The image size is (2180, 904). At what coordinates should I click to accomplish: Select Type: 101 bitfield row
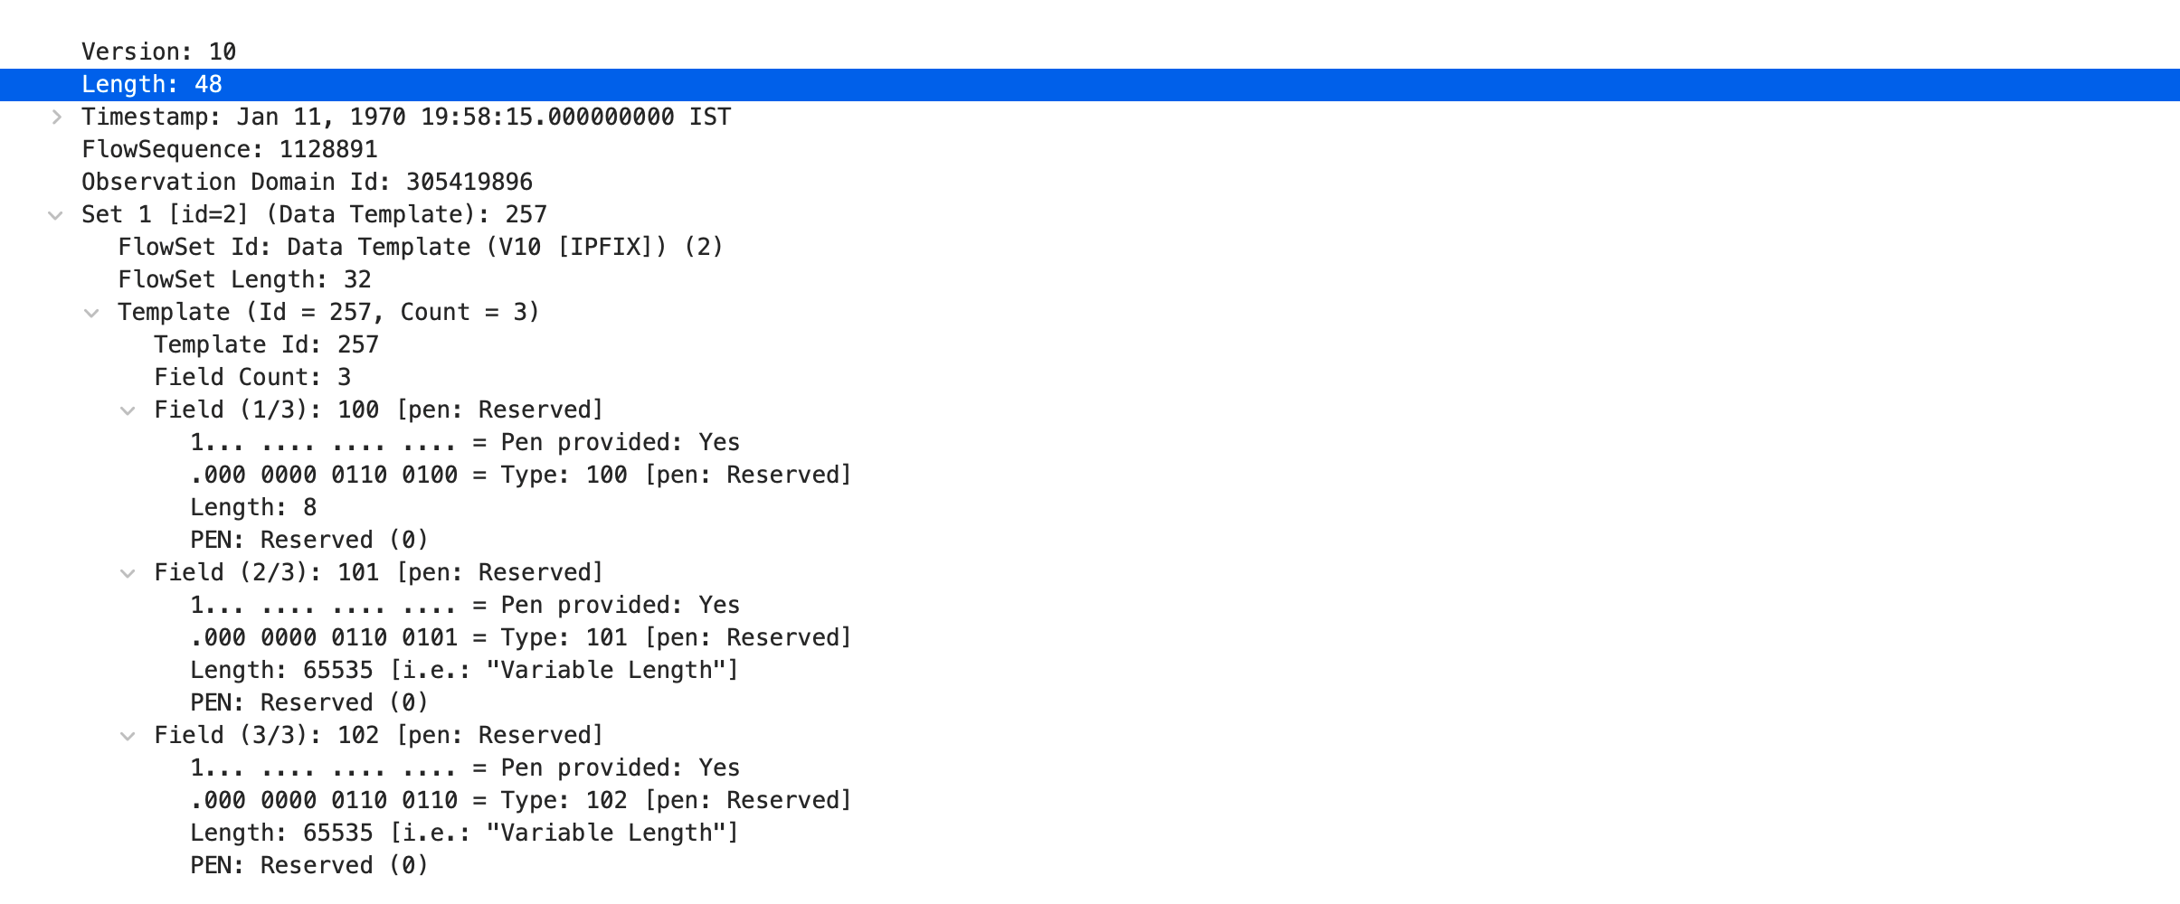(x=520, y=637)
